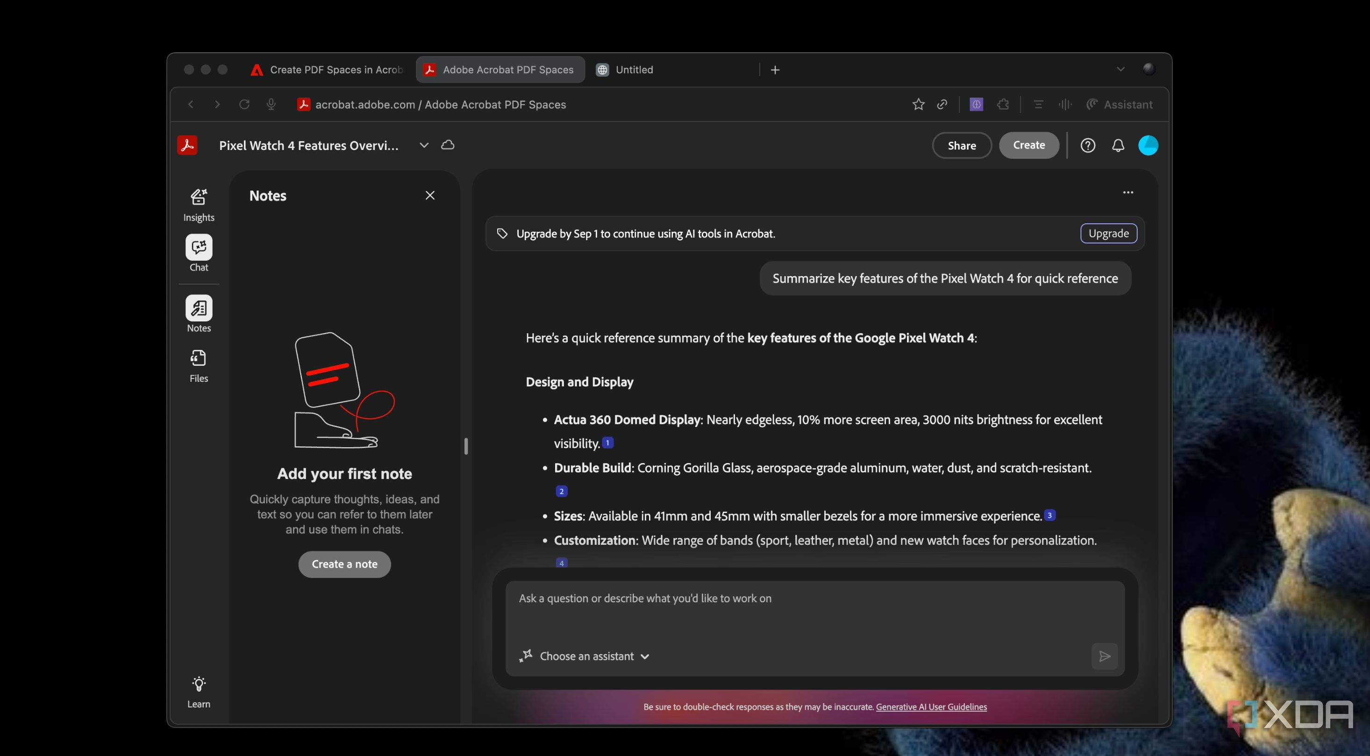
Task: Click the cloud sync status icon
Action: coord(448,144)
